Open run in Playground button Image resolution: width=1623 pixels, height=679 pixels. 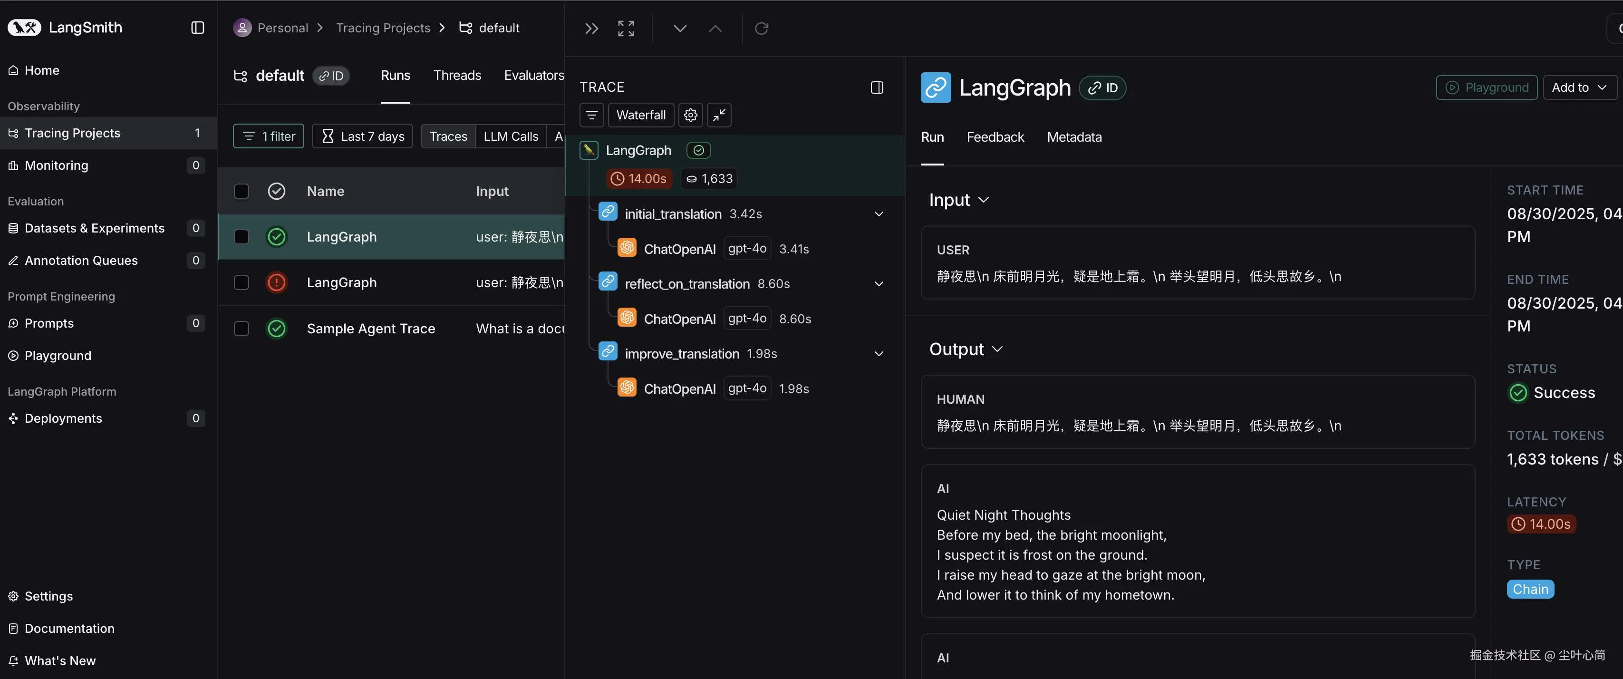click(x=1486, y=87)
